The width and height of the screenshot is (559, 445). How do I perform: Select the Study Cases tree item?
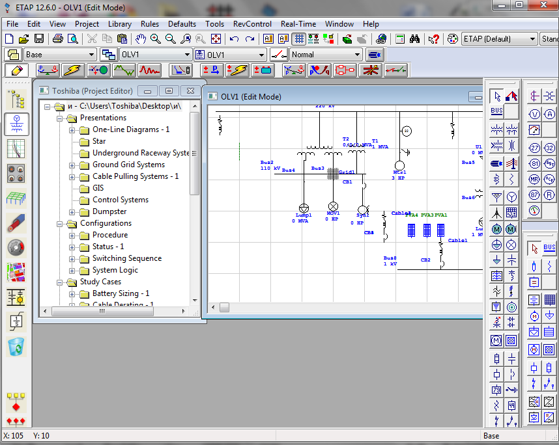[100, 282]
